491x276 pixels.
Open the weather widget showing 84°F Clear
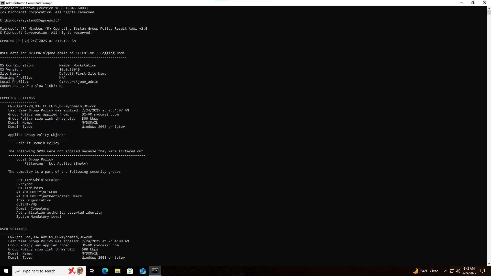(x=426, y=271)
